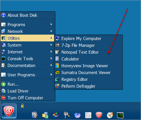Open Sumatra Document Viewer PDF icon
Viewport: 141px width, 120px height.
pyautogui.click(x=57, y=72)
